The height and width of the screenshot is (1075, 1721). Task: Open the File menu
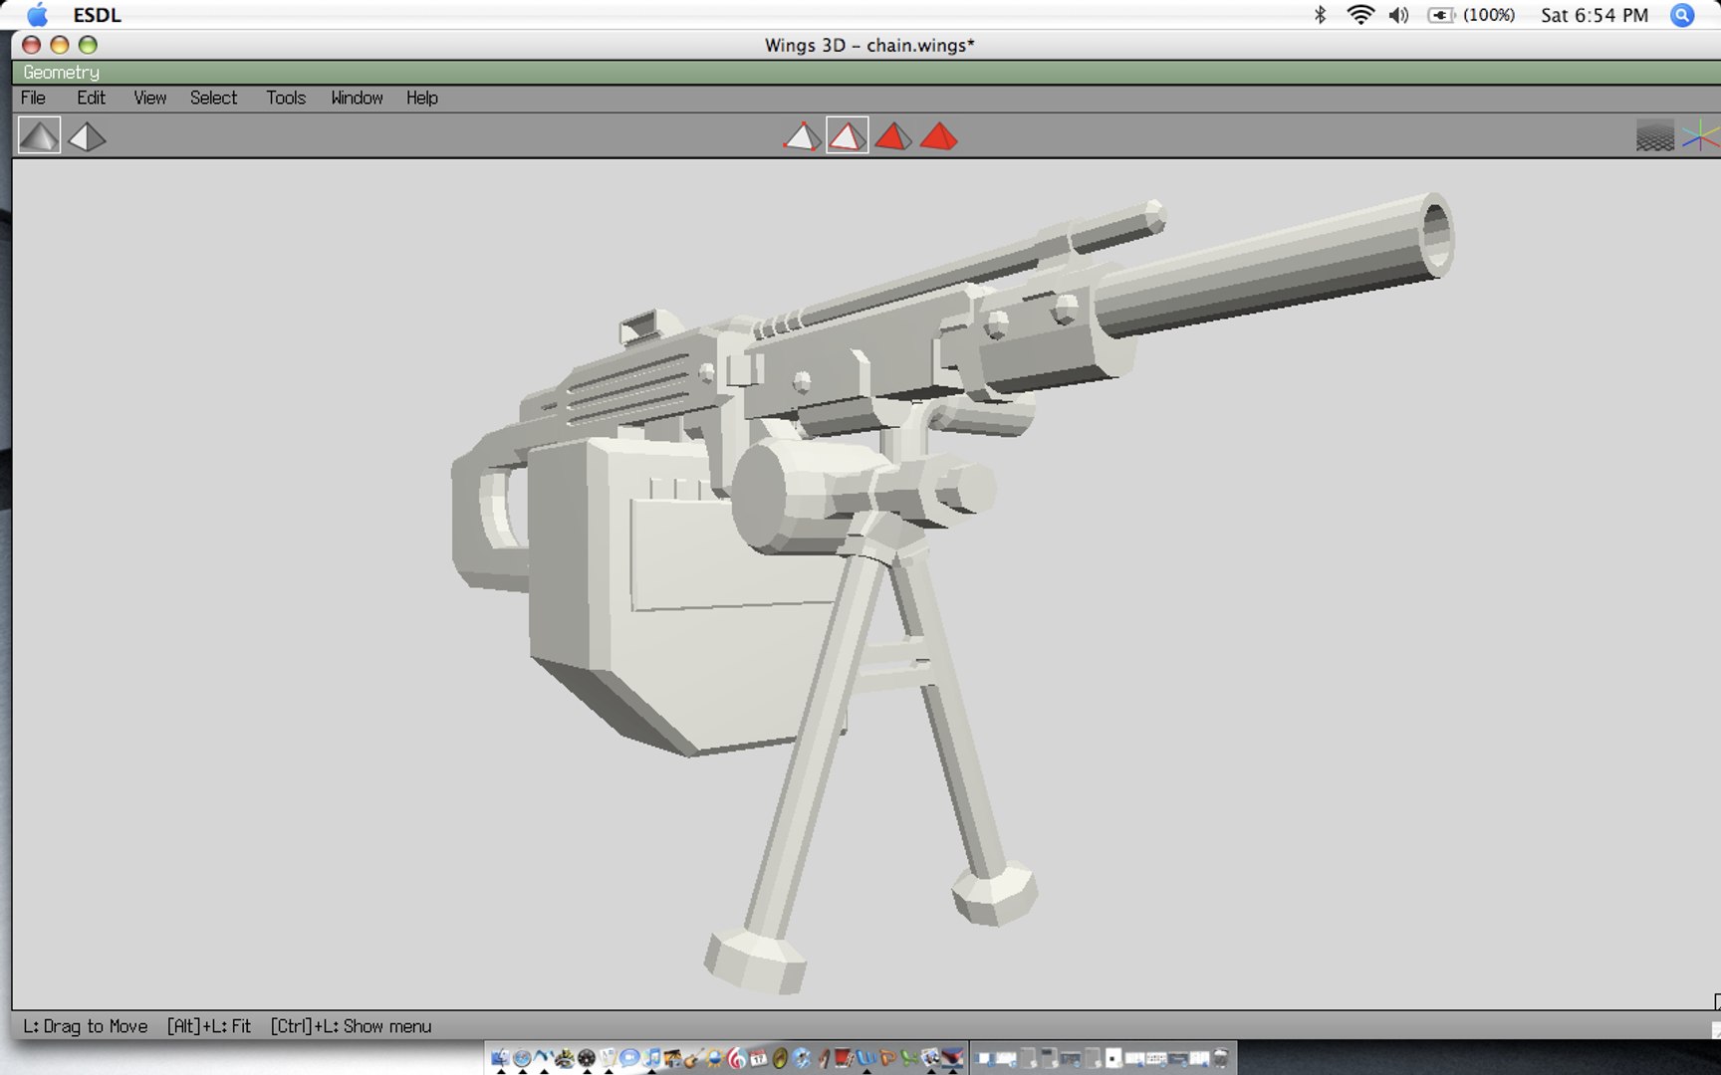coord(33,98)
